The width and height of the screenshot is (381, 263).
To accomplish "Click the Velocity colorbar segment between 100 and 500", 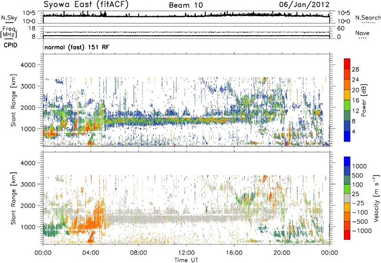I will pos(347,180).
